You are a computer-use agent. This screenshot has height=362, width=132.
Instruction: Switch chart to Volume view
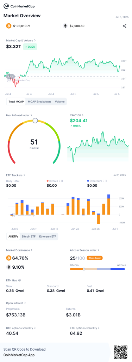tap(60, 101)
